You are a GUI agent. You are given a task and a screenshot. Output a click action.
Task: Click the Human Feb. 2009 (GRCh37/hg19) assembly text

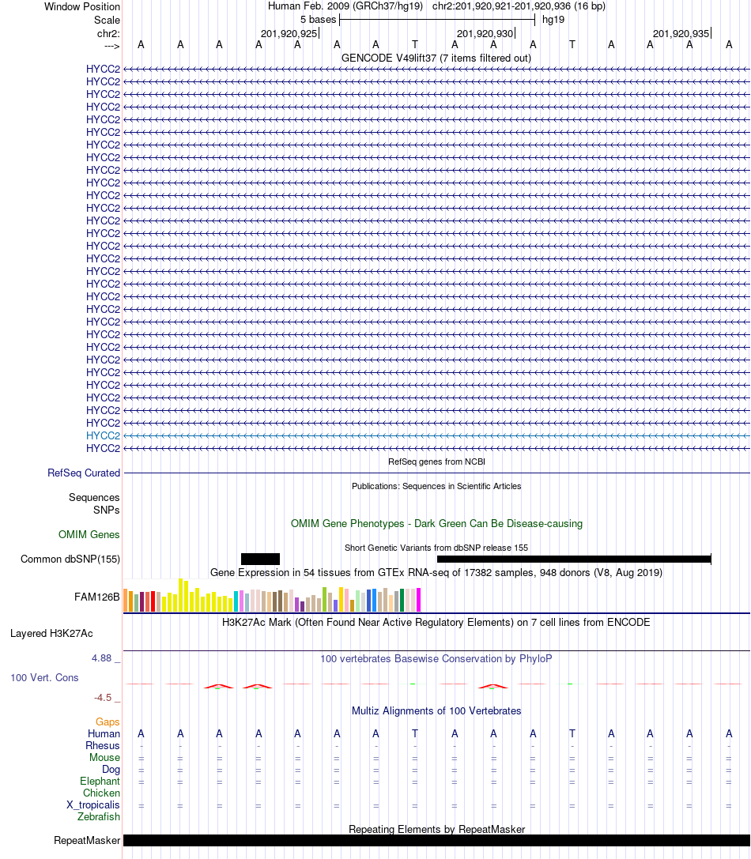pyautogui.click(x=345, y=6)
